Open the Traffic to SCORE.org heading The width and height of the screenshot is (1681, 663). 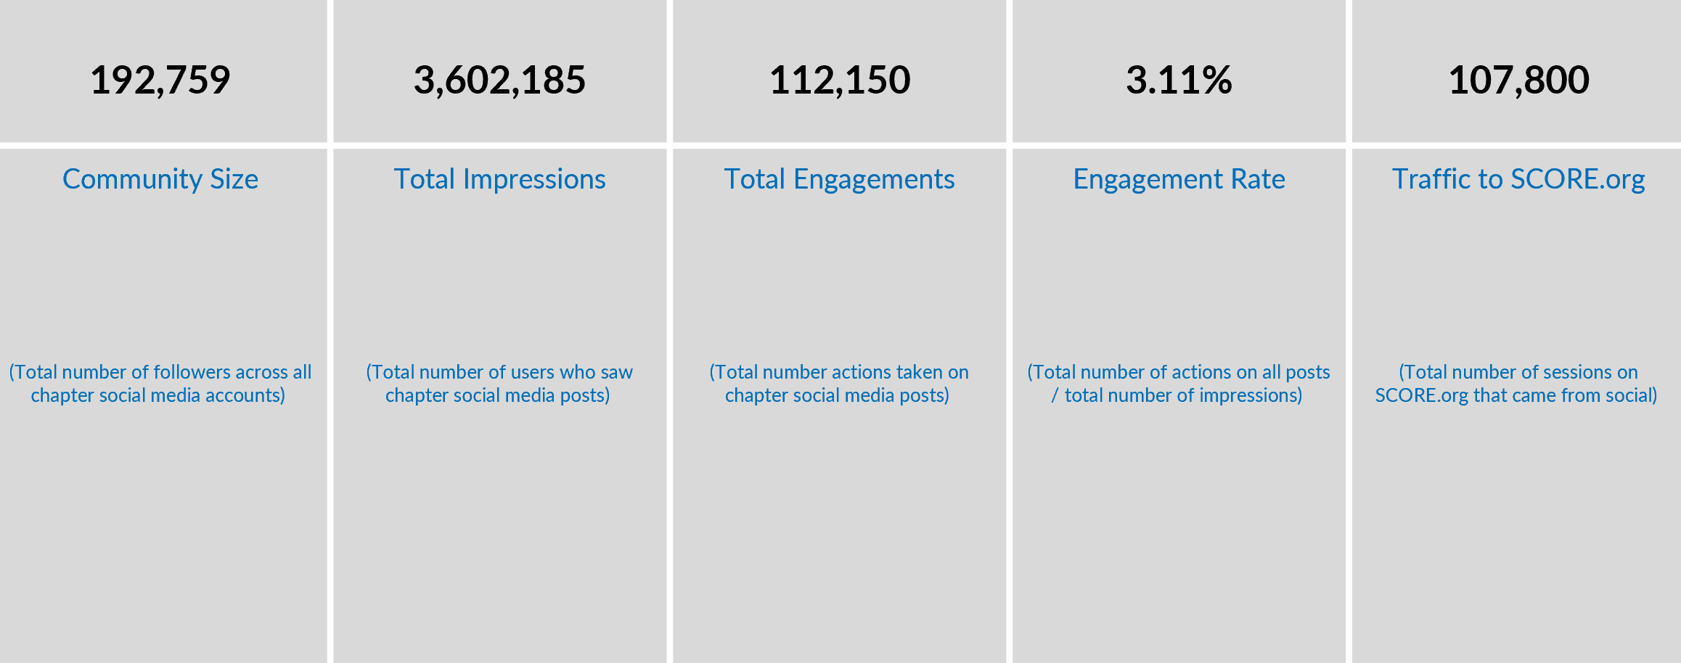[x=1518, y=179]
